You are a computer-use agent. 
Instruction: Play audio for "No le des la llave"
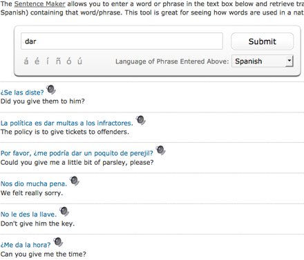pyautogui.click(x=64, y=212)
